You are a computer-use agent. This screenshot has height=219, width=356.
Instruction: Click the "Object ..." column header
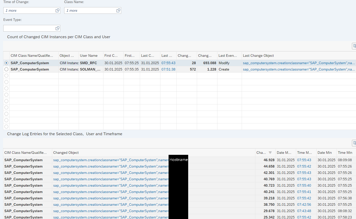click(69, 56)
